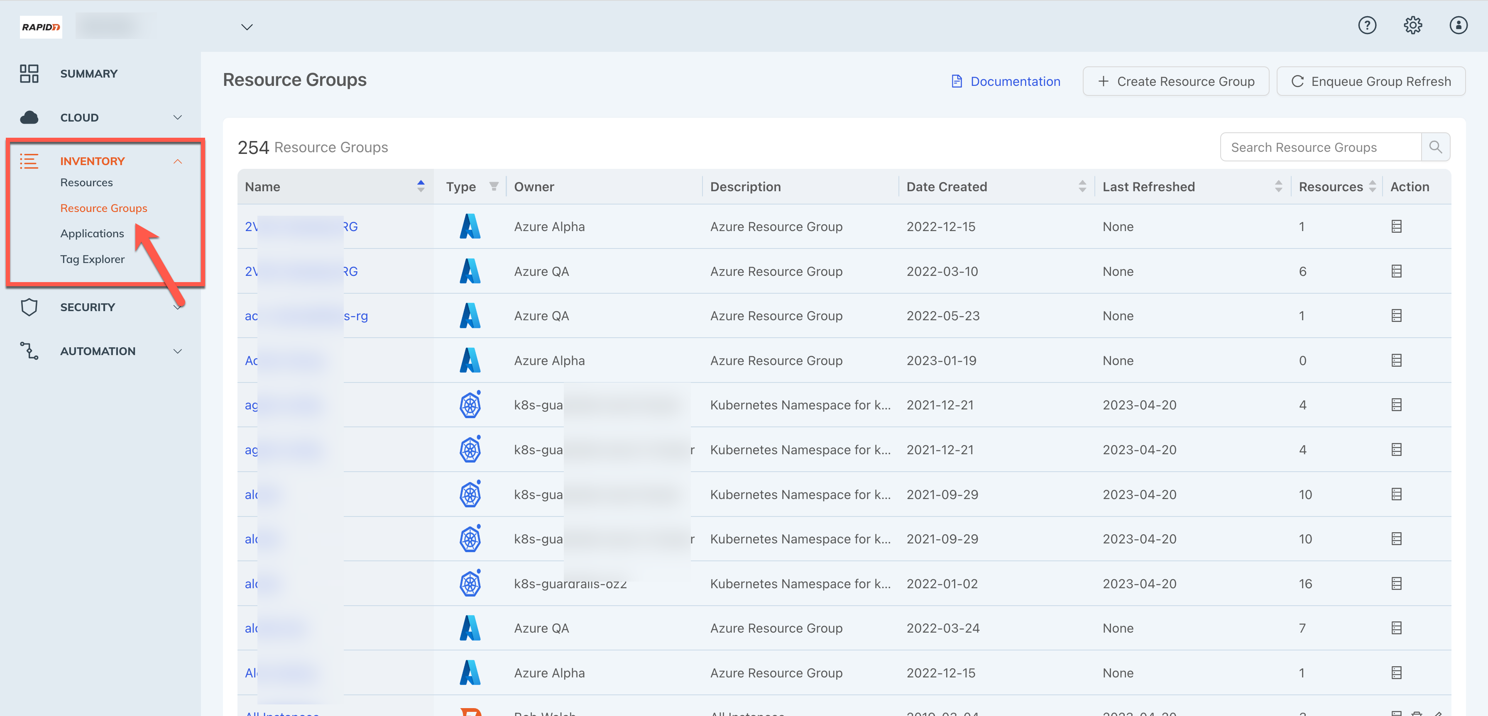
Task: Collapse the Inventory section chevron
Action: tap(177, 161)
